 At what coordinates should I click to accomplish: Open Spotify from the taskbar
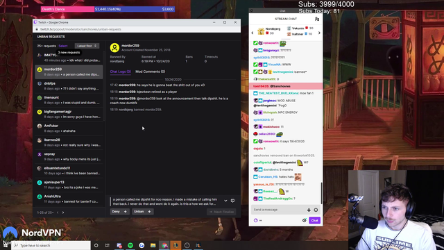point(130,245)
